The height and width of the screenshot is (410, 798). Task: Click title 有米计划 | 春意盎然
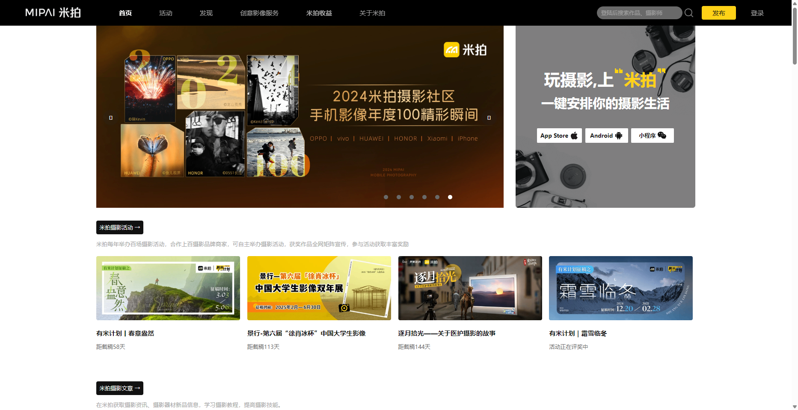point(125,333)
